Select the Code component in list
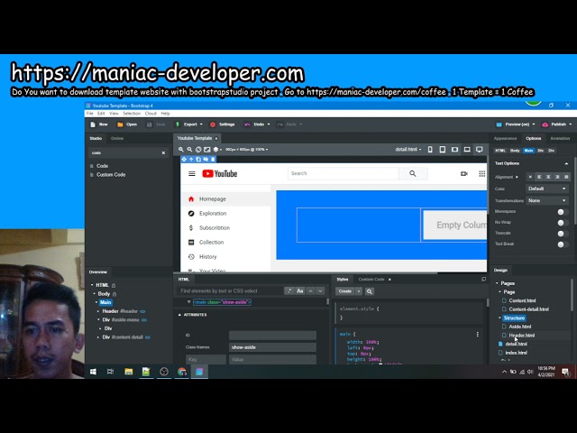This screenshot has height=433, width=577. coord(102,166)
